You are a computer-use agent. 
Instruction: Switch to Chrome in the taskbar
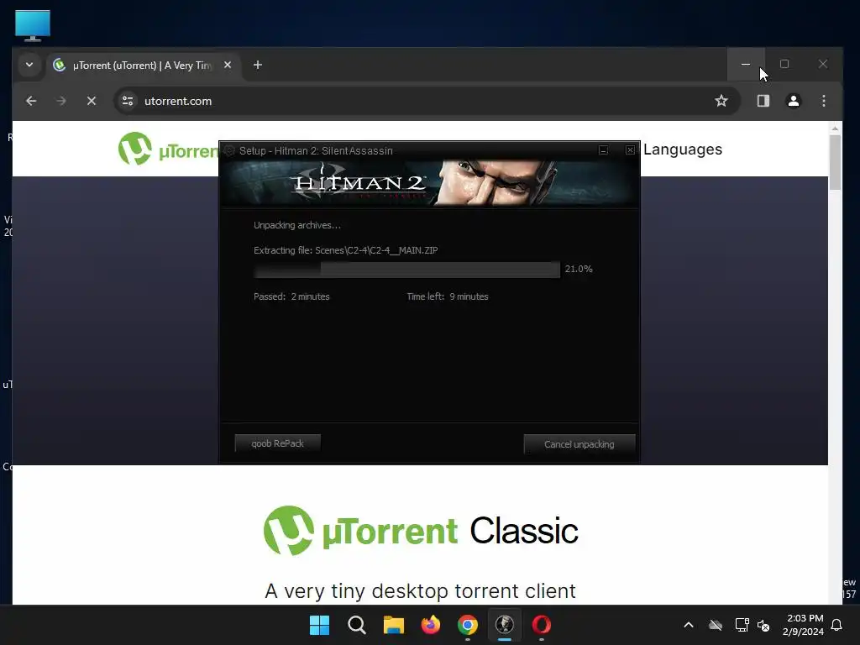coord(467,625)
